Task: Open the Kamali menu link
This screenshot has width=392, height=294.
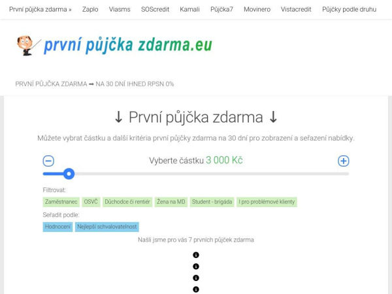Action: pos(189,10)
